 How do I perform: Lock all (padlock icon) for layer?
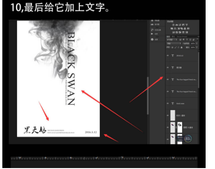pos(182,47)
